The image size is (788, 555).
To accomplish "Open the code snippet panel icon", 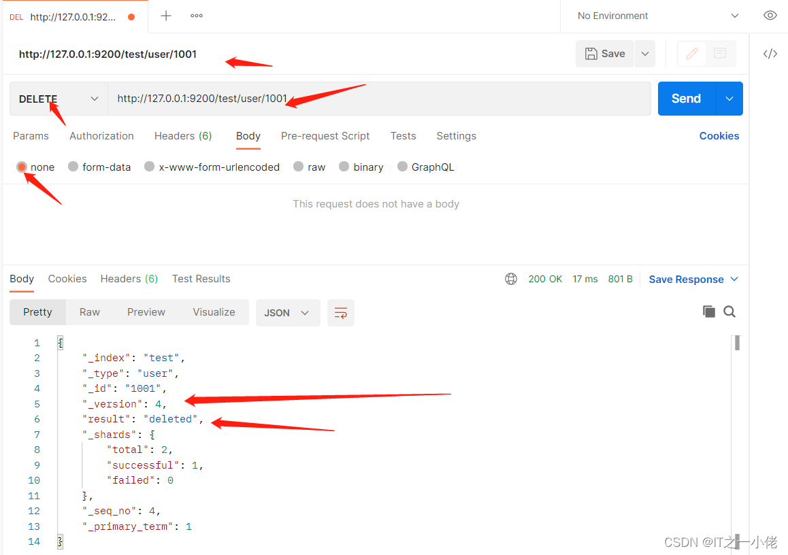I will click(770, 54).
